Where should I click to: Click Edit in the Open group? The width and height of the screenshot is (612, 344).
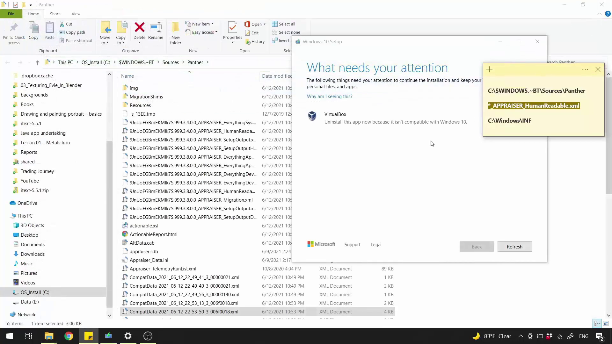252,33
